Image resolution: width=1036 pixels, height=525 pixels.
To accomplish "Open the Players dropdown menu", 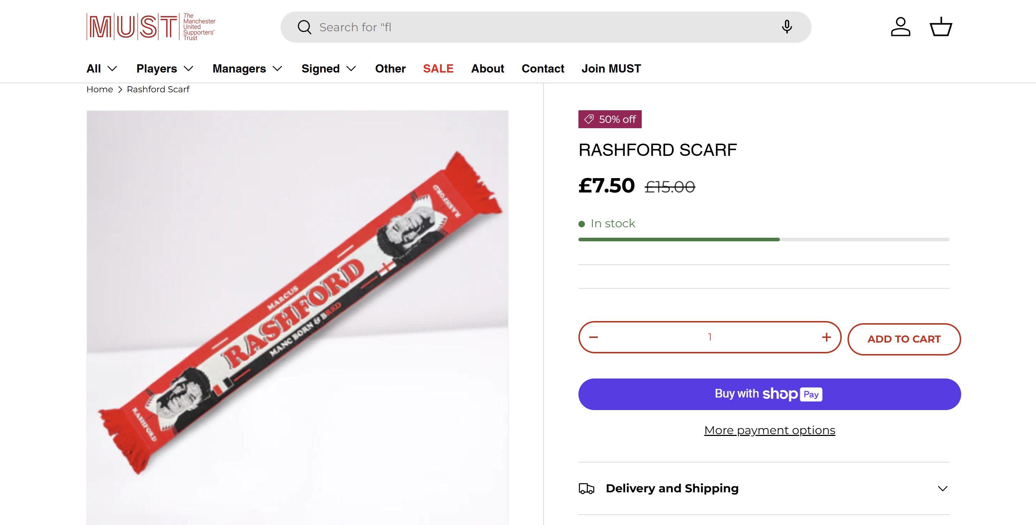I will 165,69.
